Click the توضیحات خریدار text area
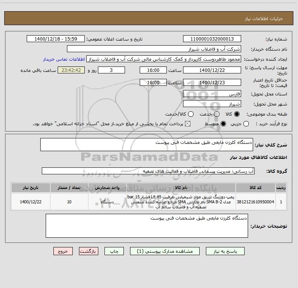Viewport: 298px width, 288px height. click(x=147, y=226)
